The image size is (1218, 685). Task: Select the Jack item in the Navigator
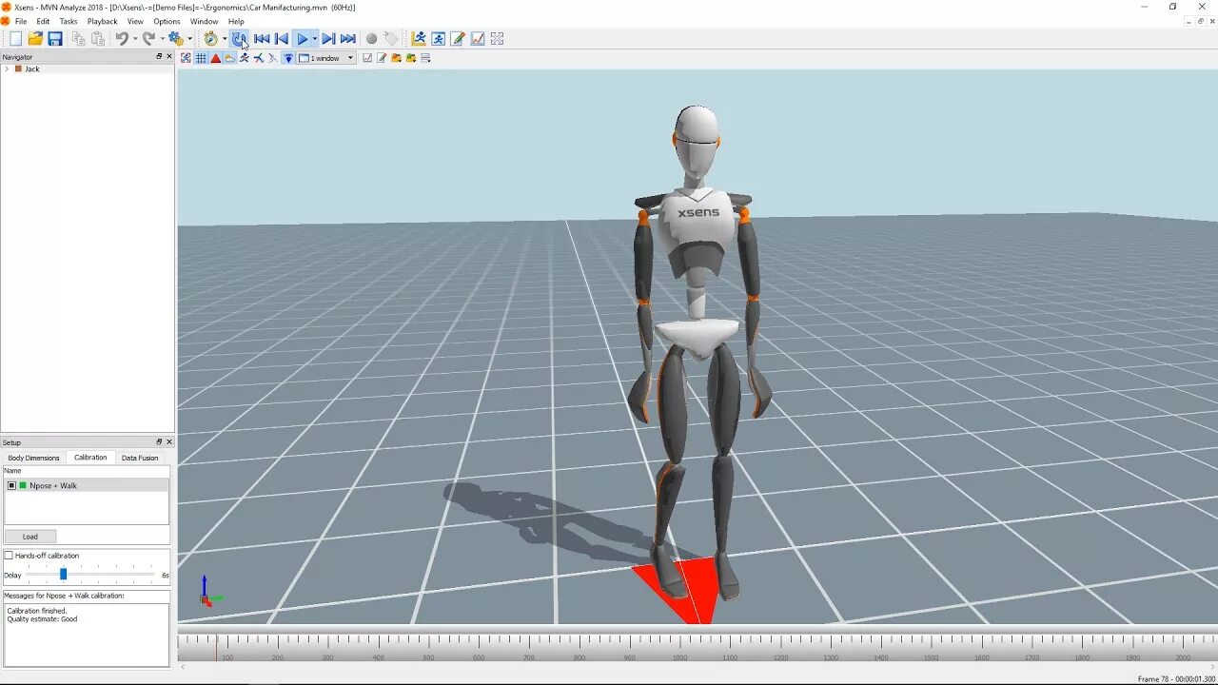pos(32,69)
